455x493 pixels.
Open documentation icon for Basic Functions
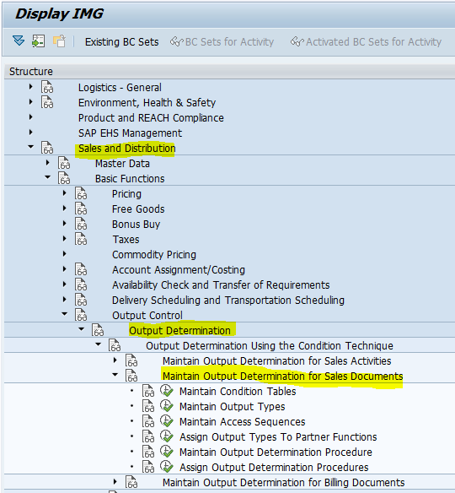click(x=64, y=178)
